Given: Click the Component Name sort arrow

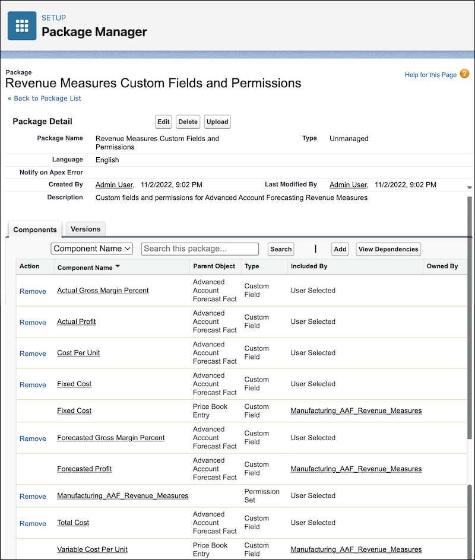Looking at the screenshot, I should tap(118, 266).
